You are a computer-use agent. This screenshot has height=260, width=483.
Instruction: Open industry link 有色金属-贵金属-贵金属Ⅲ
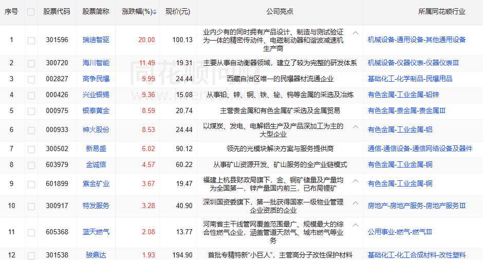point(406,110)
